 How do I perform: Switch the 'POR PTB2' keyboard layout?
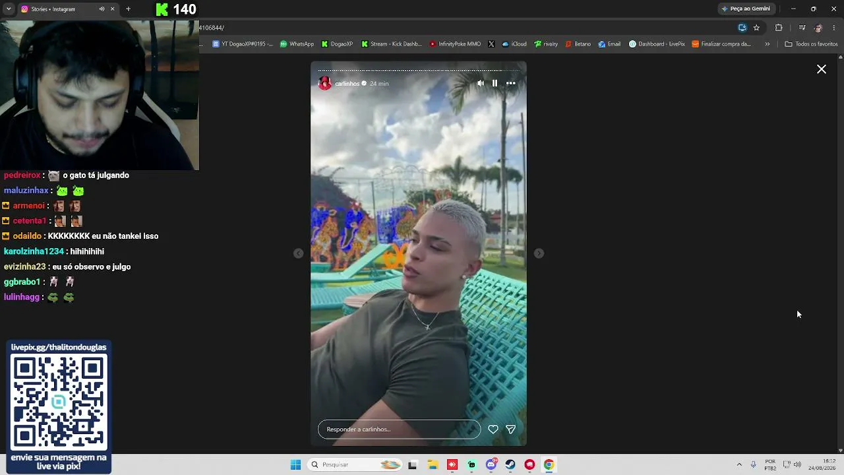(770, 464)
